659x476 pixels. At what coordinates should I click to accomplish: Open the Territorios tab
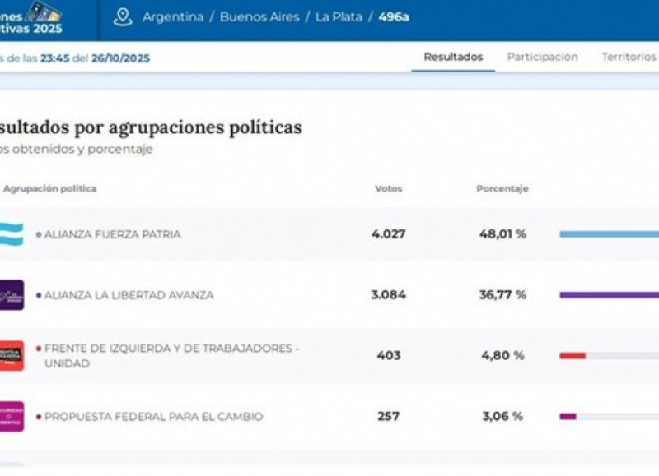click(x=629, y=57)
